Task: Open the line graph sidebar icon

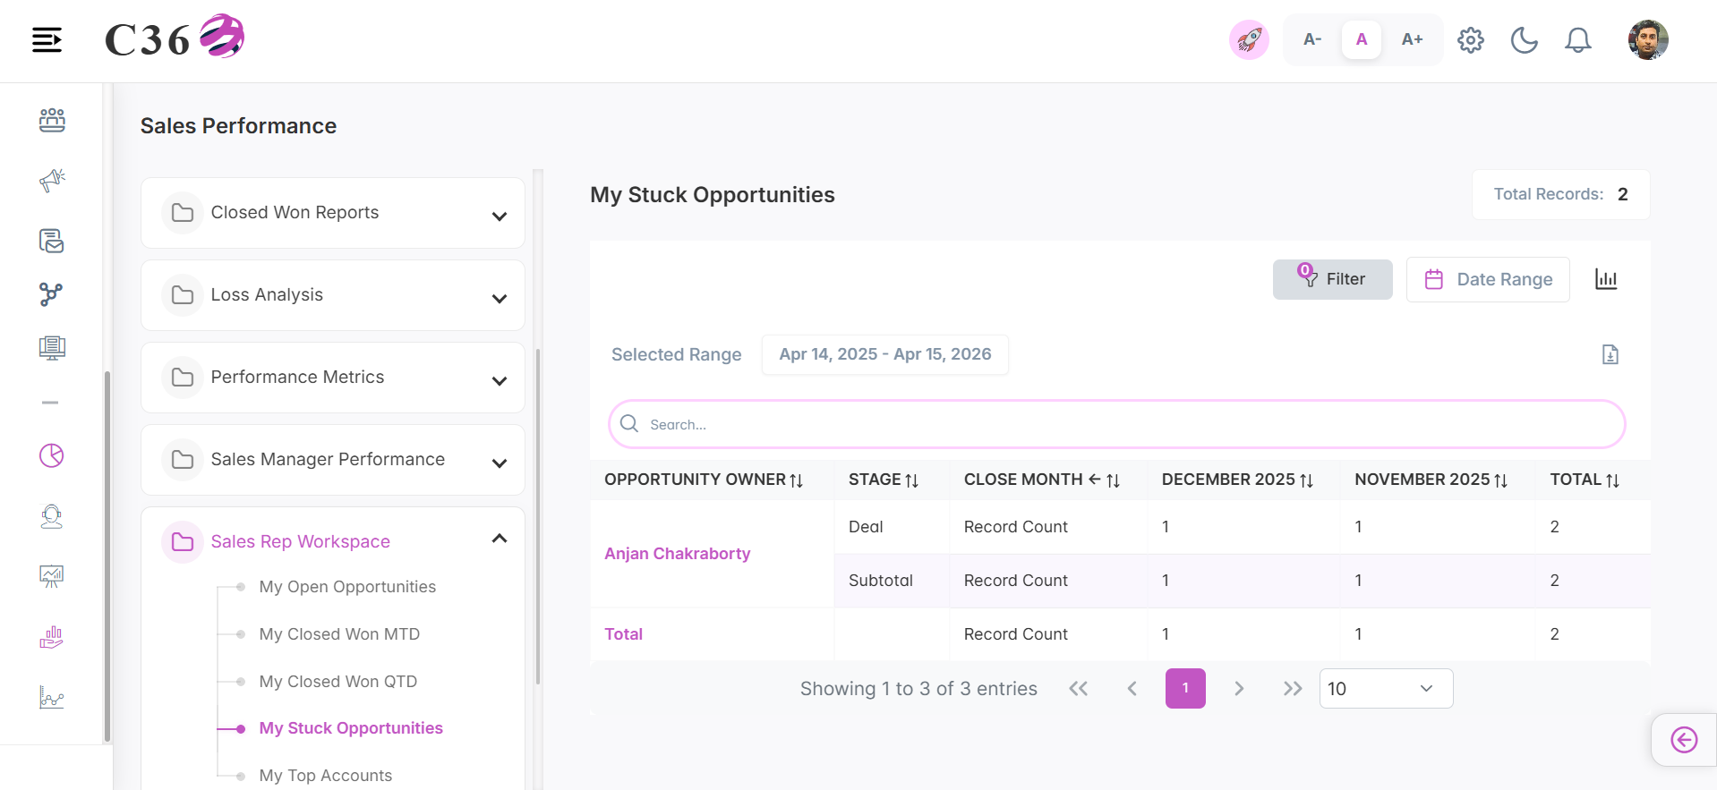Action: [52, 697]
